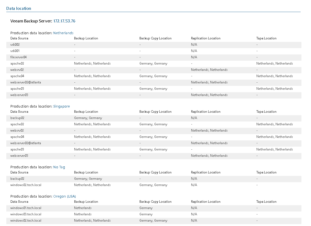Image resolution: width=311 pixels, height=226 pixels.
Task: Select apache04 in the Netherlands table
Action: (x=17, y=76)
